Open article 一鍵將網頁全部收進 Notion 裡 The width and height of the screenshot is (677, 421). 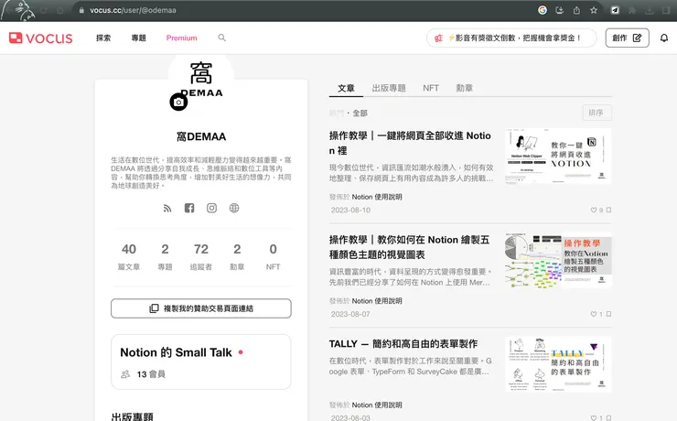pos(410,143)
